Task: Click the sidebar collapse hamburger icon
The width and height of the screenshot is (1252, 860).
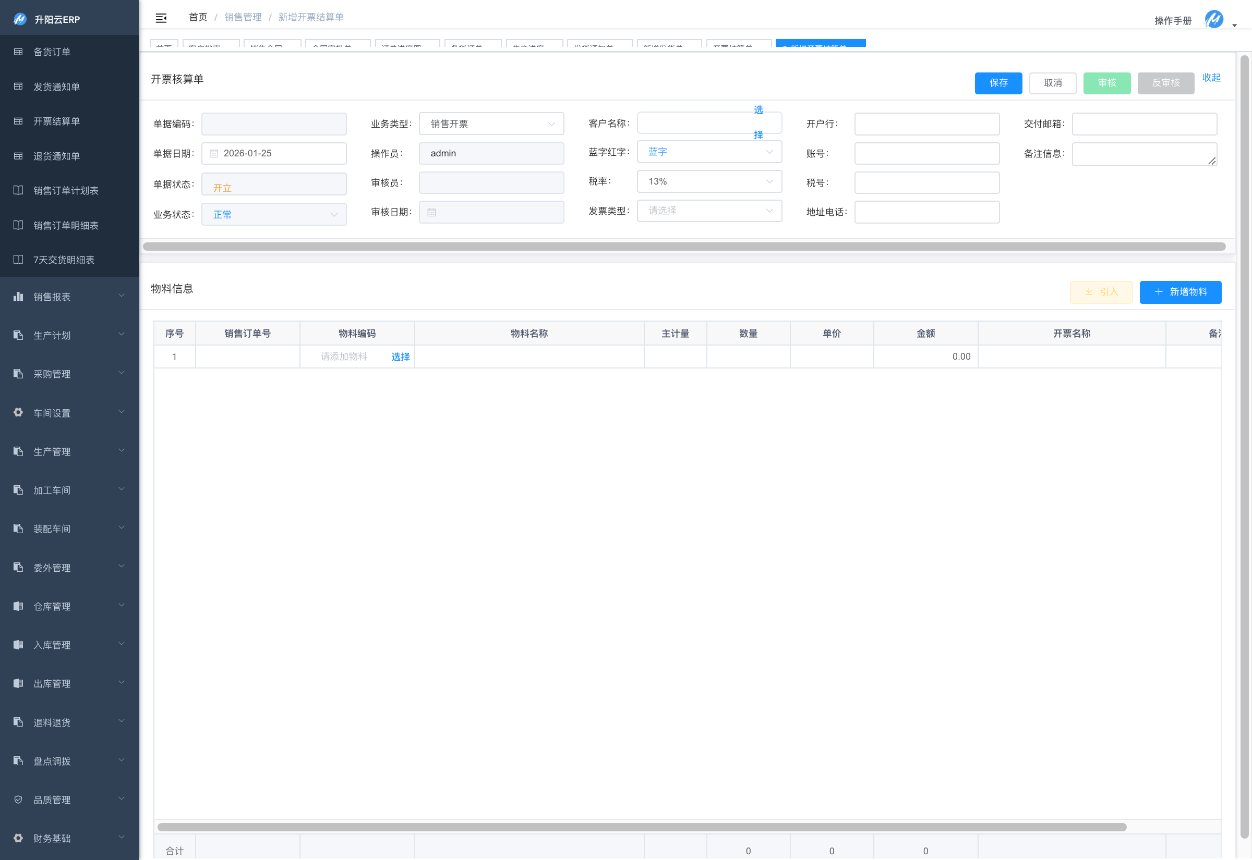Action: pos(161,18)
